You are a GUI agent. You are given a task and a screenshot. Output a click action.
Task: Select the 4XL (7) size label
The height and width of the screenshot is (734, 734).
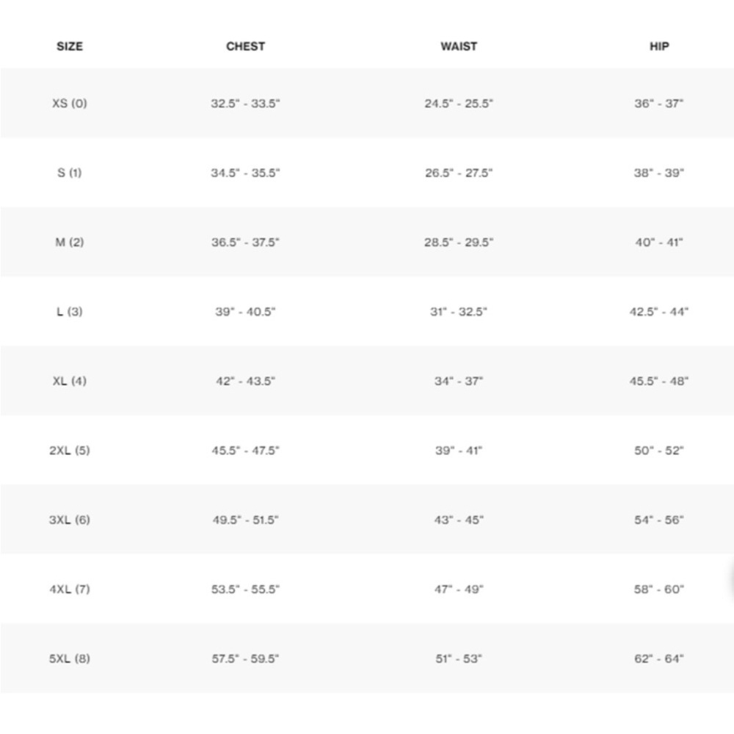click(70, 589)
